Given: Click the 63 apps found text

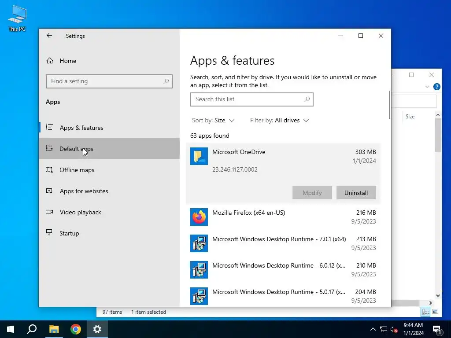Looking at the screenshot, I should point(210,136).
